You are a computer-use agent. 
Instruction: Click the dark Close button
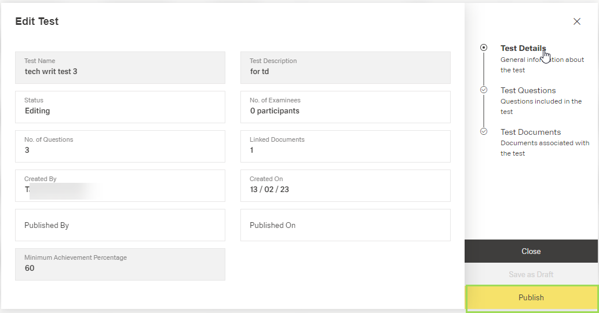click(x=531, y=251)
